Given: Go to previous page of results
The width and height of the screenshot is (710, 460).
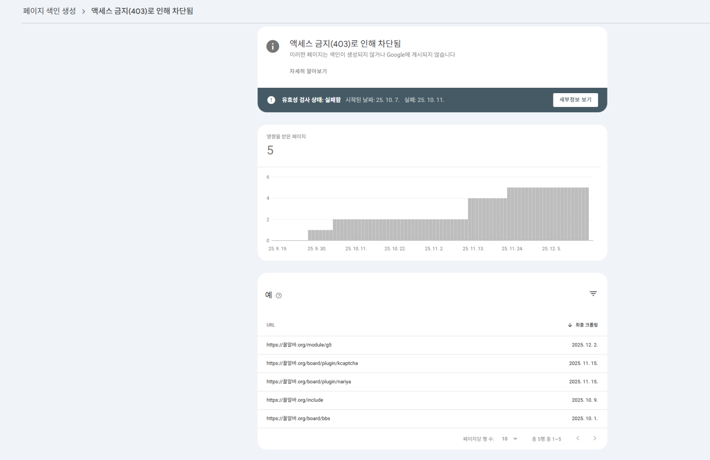Looking at the screenshot, I should pos(578,438).
